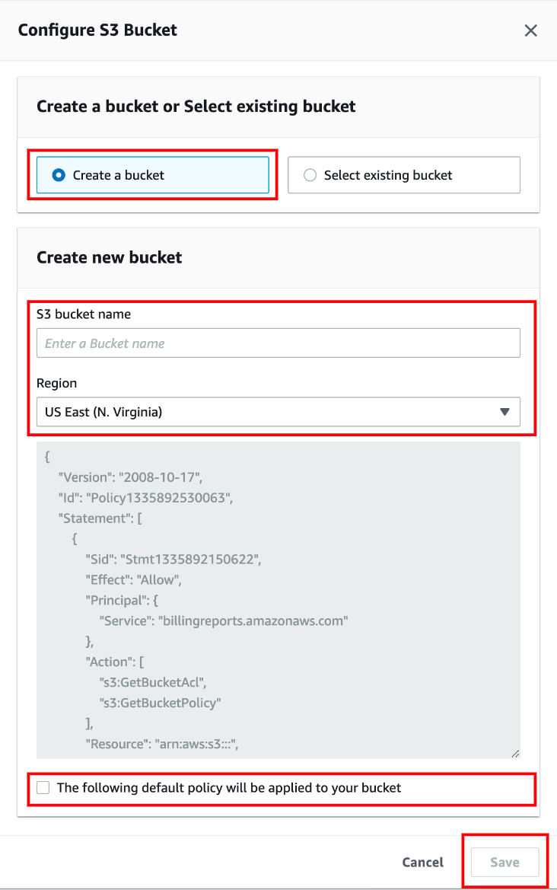Click the Save button

tap(504, 863)
